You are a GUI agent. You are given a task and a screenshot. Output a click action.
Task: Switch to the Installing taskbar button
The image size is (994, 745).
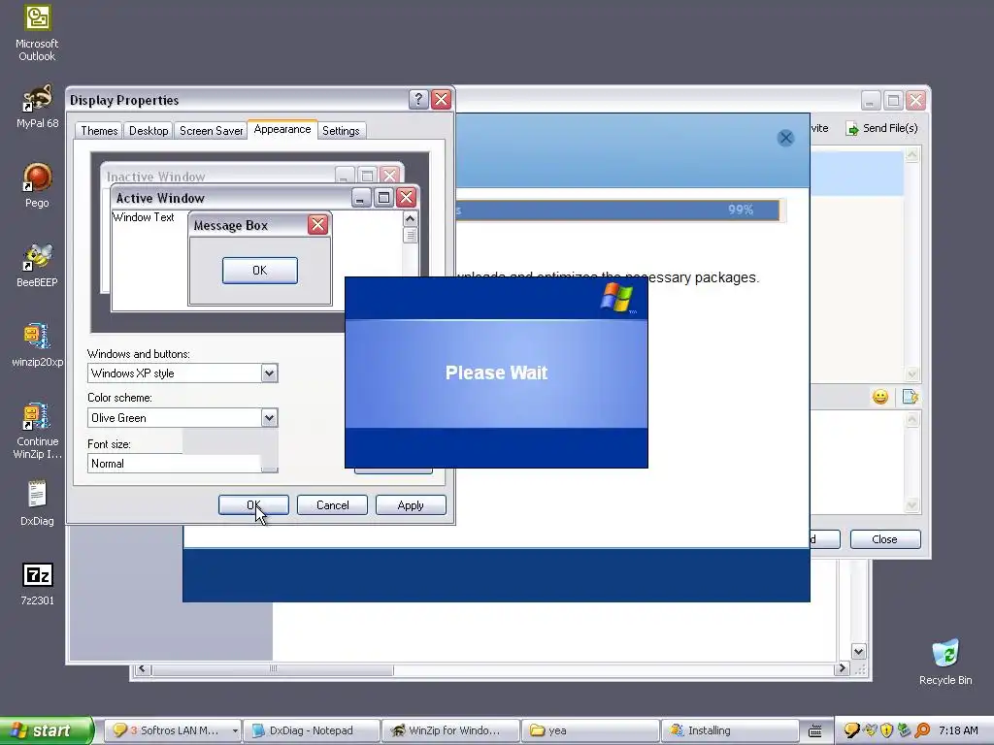pos(729,730)
